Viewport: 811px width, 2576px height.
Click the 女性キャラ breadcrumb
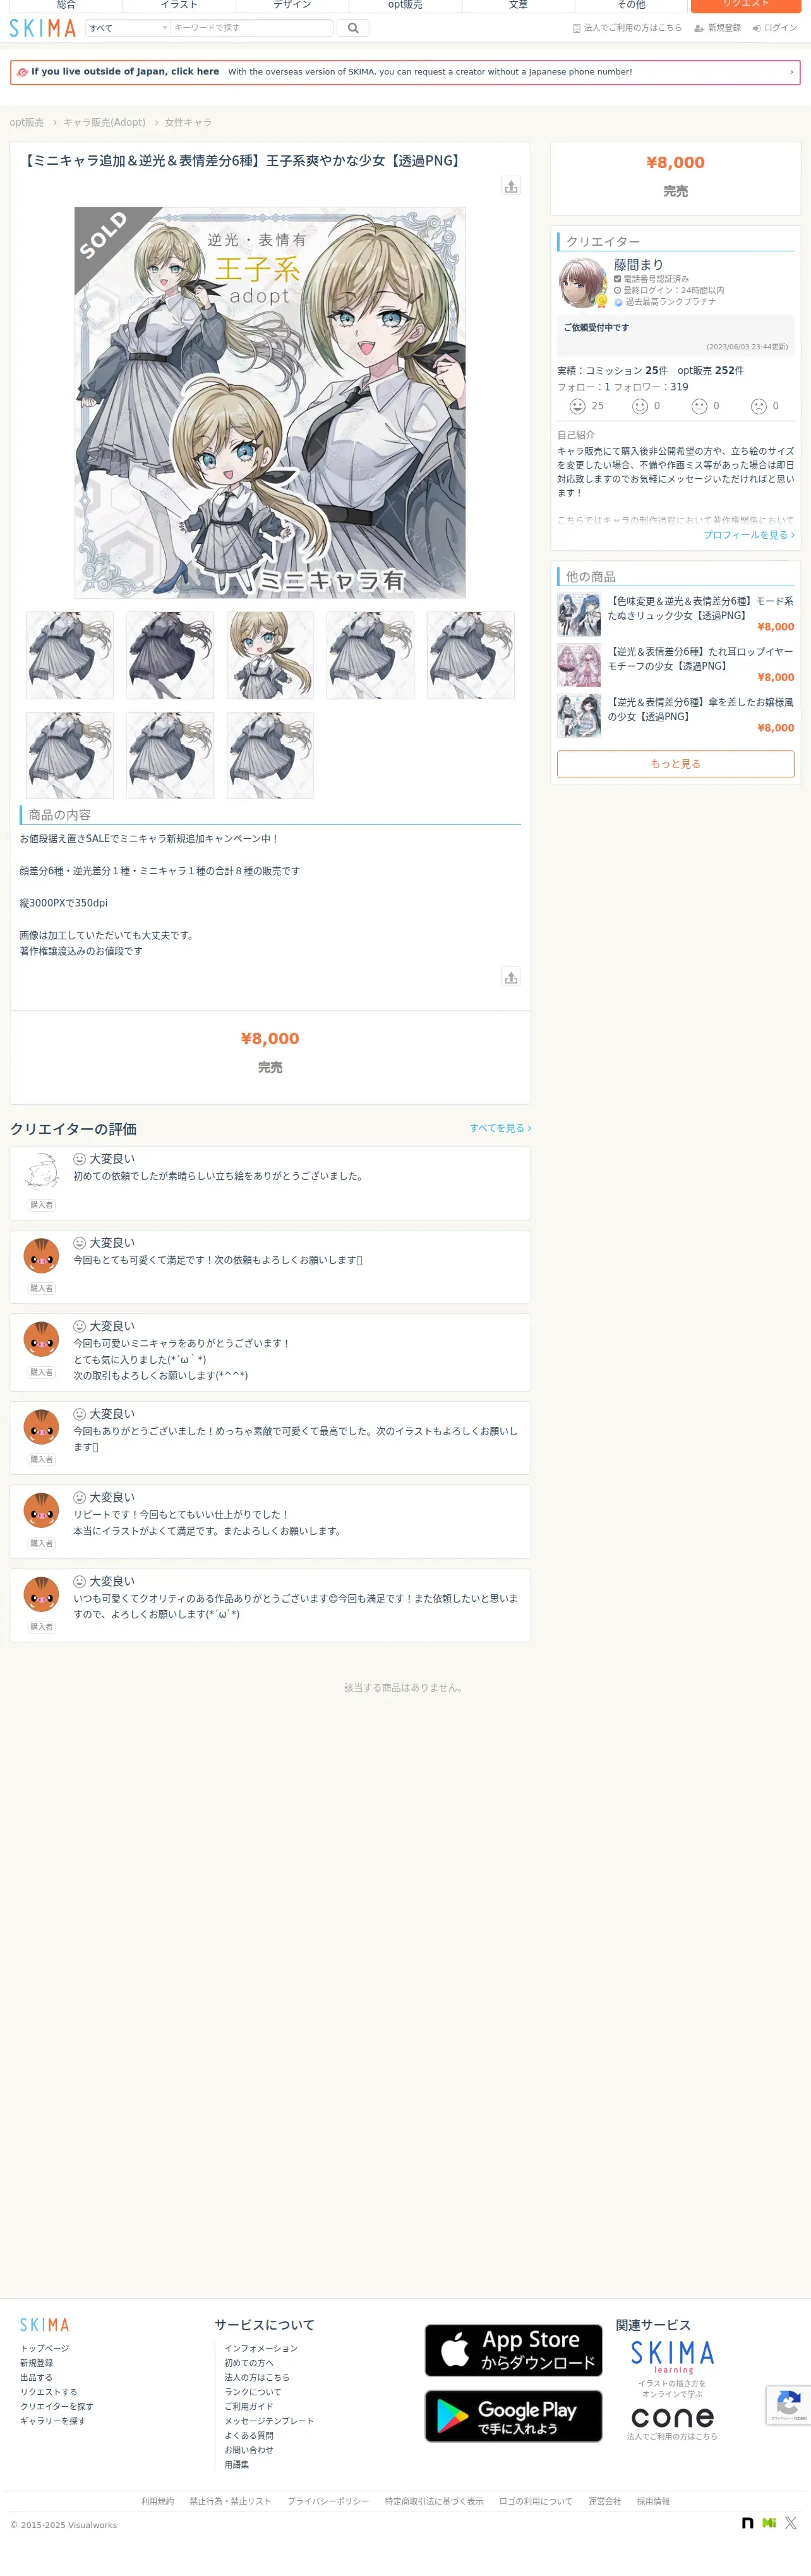tap(188, 123)
